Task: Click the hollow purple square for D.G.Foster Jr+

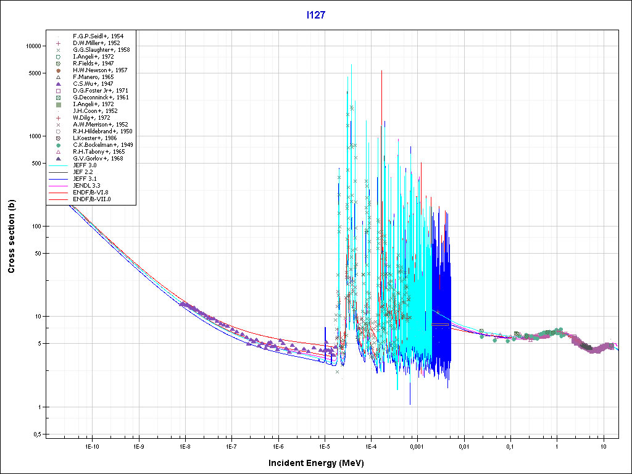Action: pyautogui.click(x=57, y=91)
